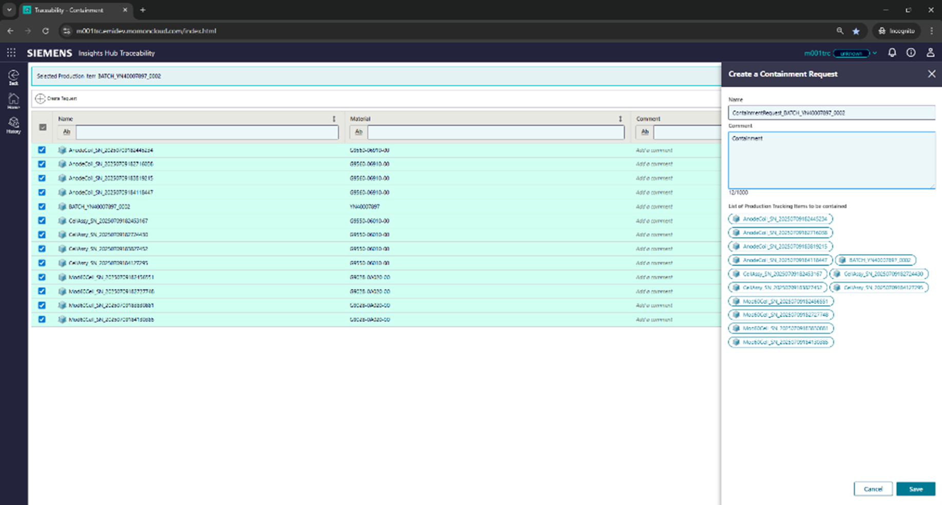Click the Save button in the containment panel
Image resolution: width=942 pixels, height=505 pixels.
[x=916, y=489]
